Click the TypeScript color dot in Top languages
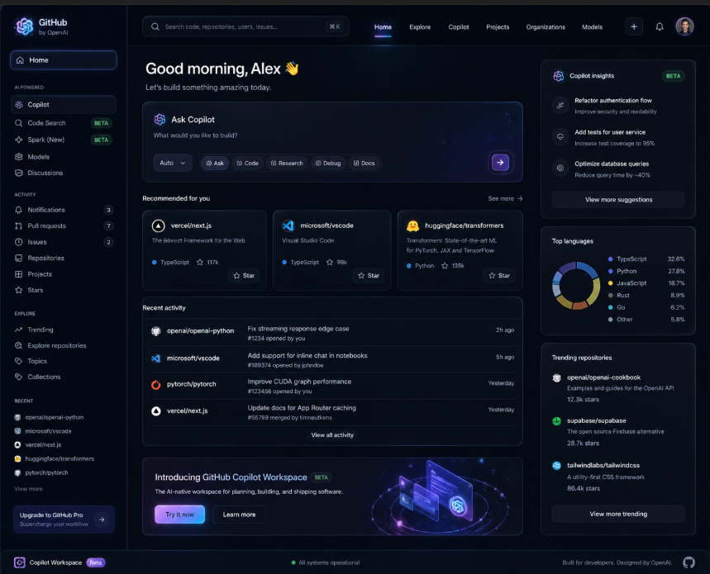710x574 pixels. pos(610,259)
